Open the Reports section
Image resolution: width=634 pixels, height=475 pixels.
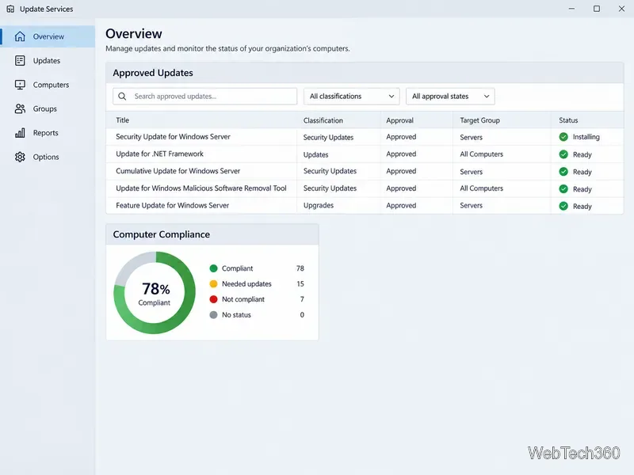point(48,133)
